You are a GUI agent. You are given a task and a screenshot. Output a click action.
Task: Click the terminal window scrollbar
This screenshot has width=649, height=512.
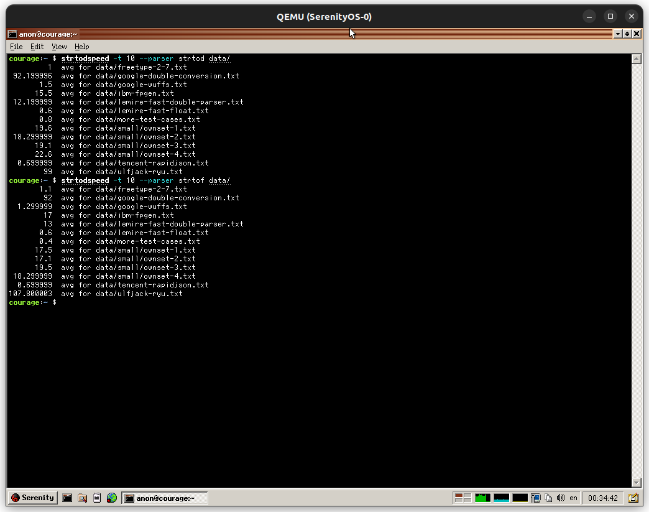636,268
